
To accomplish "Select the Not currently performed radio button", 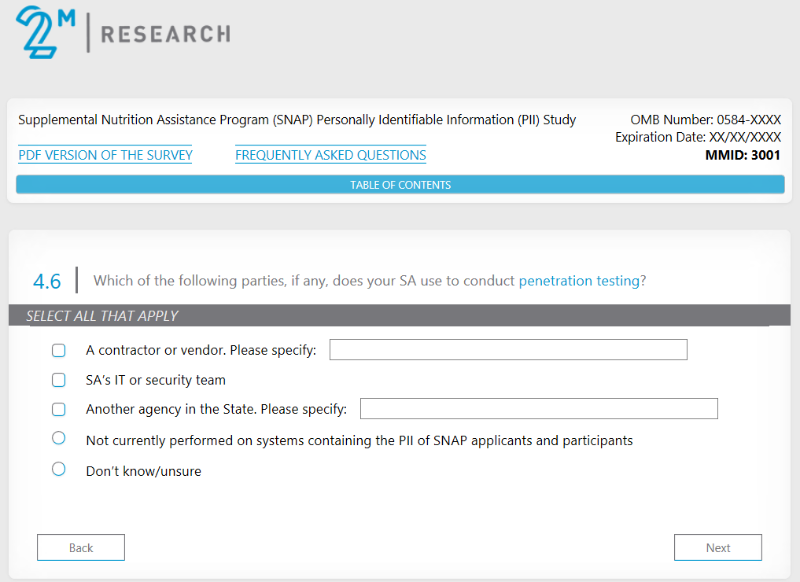I will tap(59, 438).
